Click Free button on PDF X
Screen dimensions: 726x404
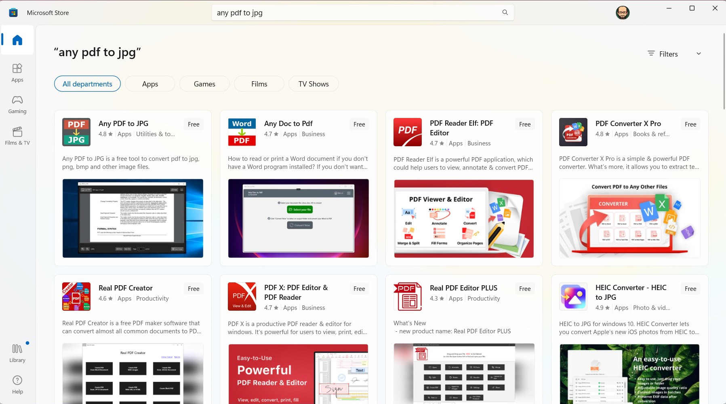[x=359, y=289]
